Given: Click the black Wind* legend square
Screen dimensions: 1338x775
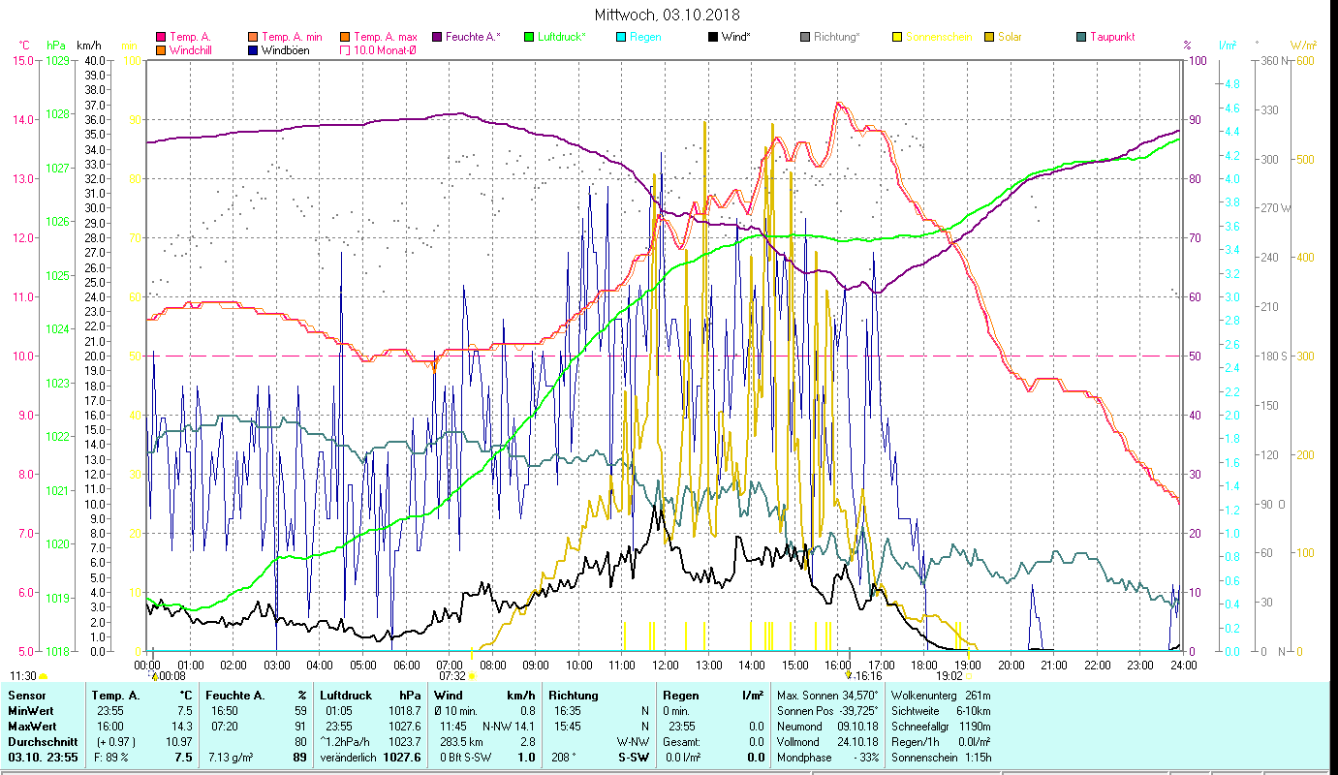Looking at the screenshot, I should click(713, 37).
